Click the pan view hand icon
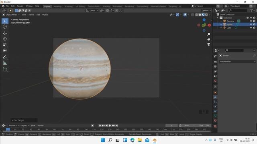 pos(208,39)
